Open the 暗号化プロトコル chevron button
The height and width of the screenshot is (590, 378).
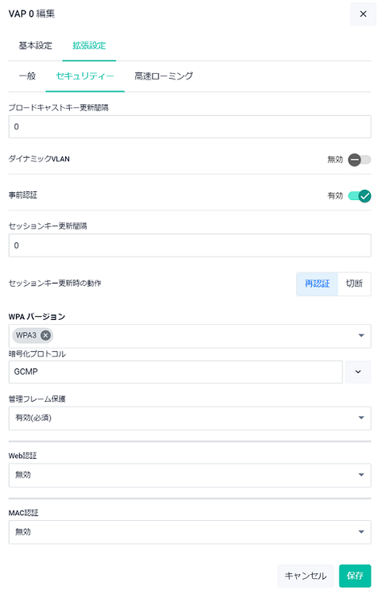pyautogui.click(x=357, y=372)
